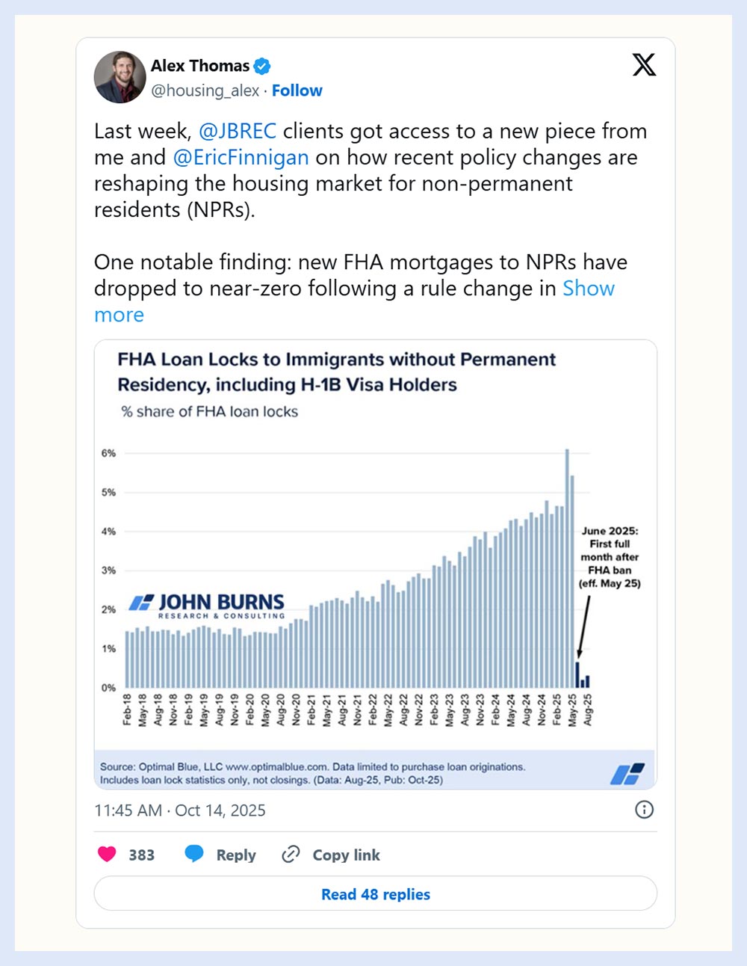
Task: Click Alex Thomas profile avatar
Action: (120, 77)
